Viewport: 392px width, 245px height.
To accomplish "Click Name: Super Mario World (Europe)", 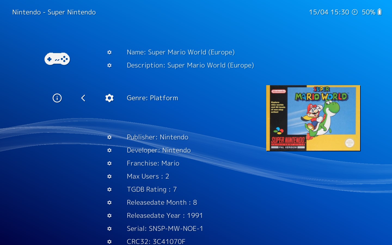I will (x=181, y=52).
